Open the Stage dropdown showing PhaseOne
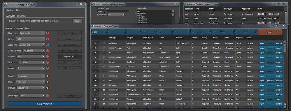 30,82
